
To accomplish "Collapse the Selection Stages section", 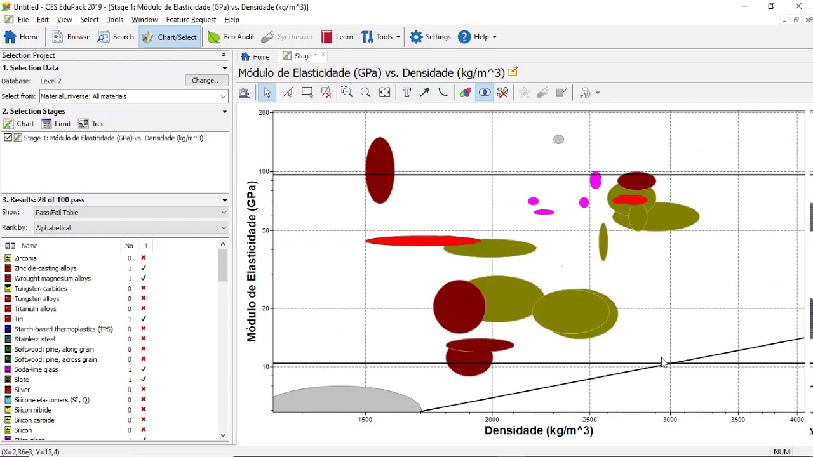I will tap(224, 112).
